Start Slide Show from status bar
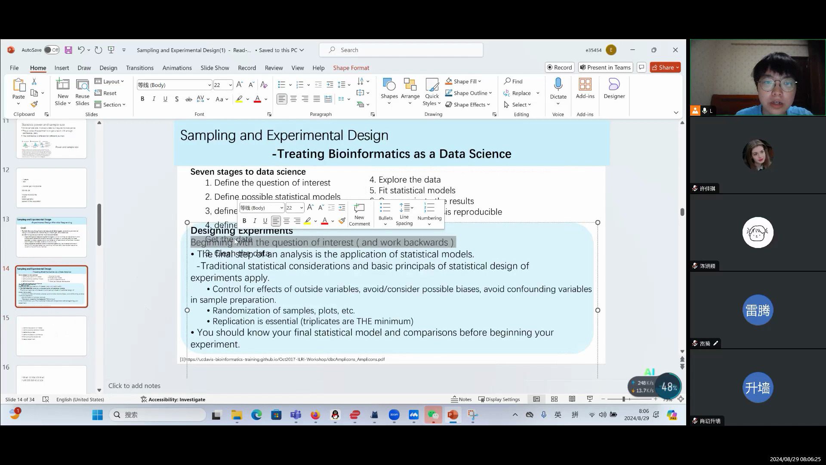 (590, 399)
